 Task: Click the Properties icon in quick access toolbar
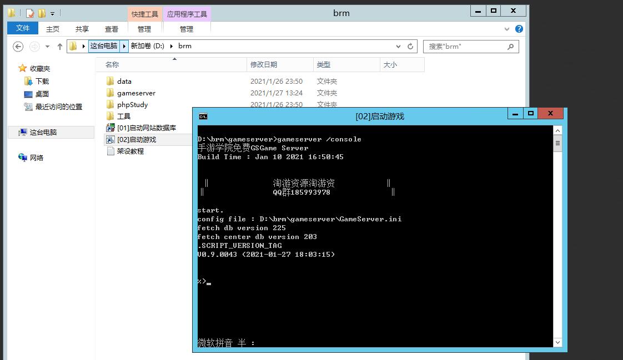pyautogui.click(x=30, y=13)
